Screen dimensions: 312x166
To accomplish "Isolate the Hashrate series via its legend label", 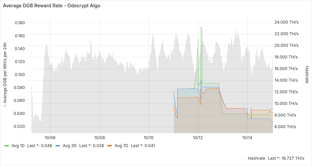I will pyautogui.click(x=256, y=158).
